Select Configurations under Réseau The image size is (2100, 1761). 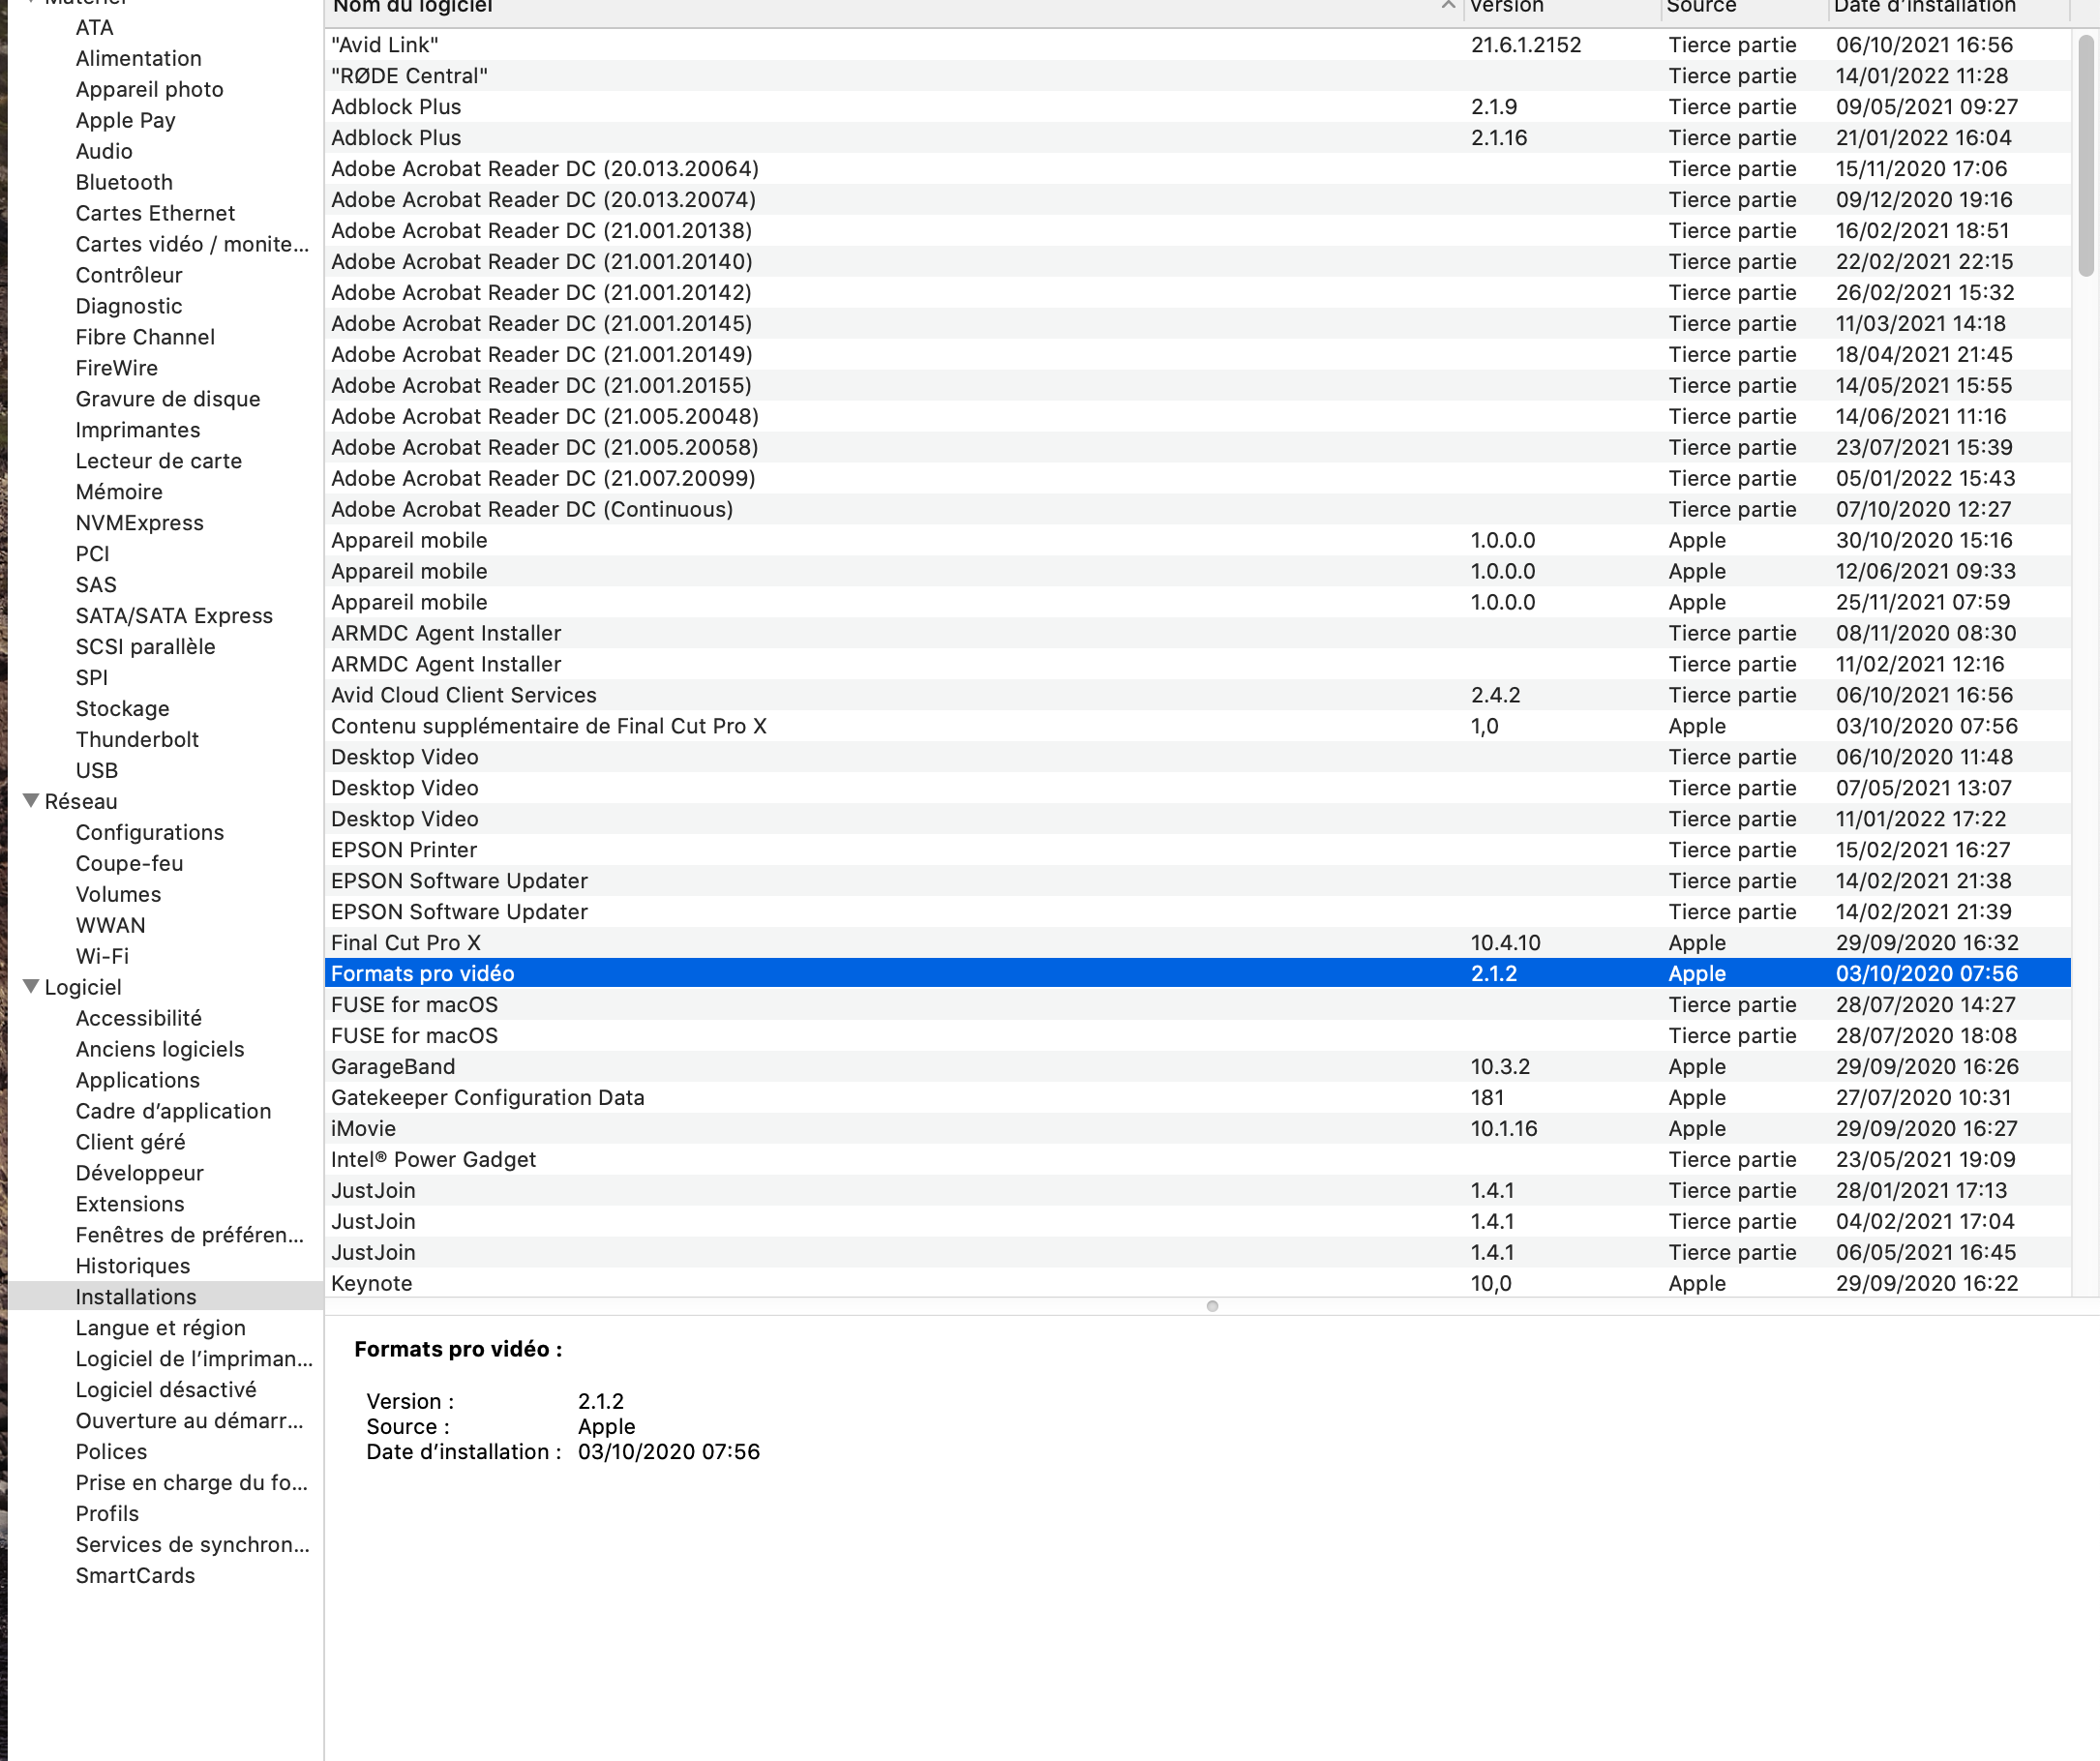coord(149,832)
